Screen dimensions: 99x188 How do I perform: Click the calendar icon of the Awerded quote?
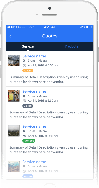24,136
